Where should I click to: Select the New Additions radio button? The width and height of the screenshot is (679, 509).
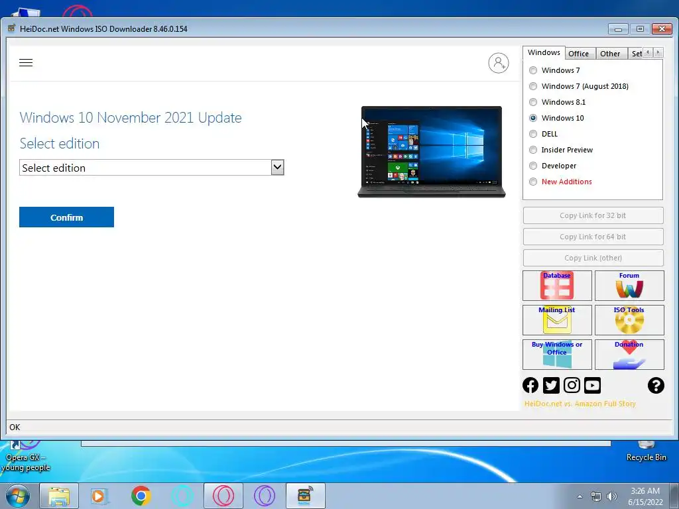tap(533, 182)
